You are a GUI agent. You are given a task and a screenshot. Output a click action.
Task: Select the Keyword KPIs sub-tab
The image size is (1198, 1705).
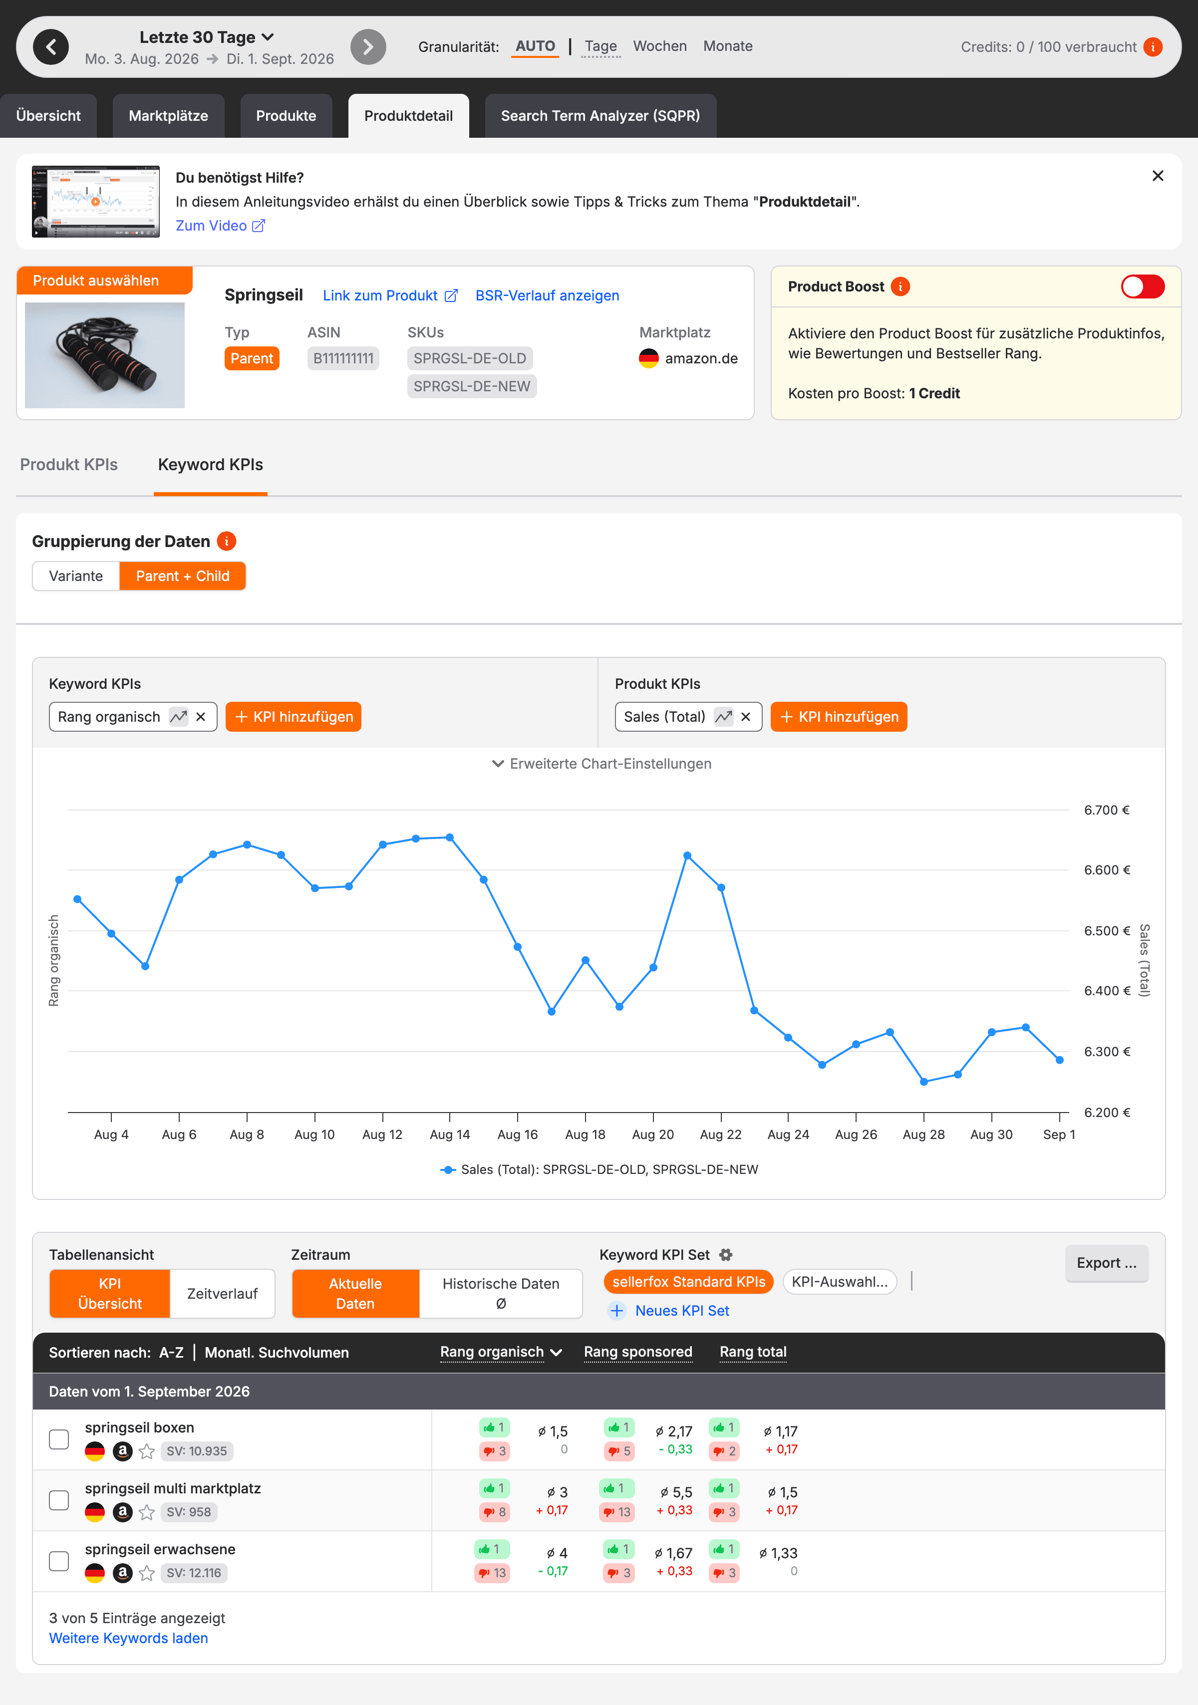[210, 465]
